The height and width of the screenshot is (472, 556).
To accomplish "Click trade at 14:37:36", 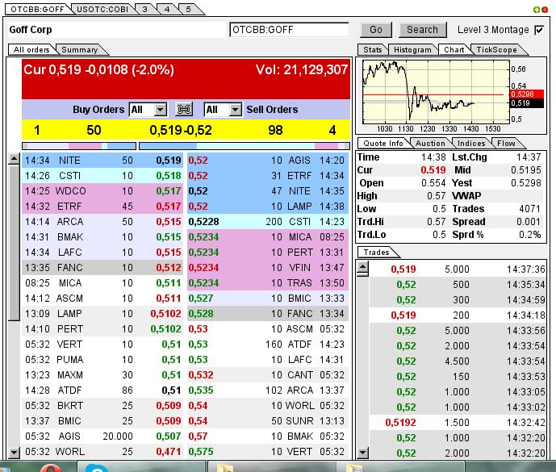I will point(458,269).
